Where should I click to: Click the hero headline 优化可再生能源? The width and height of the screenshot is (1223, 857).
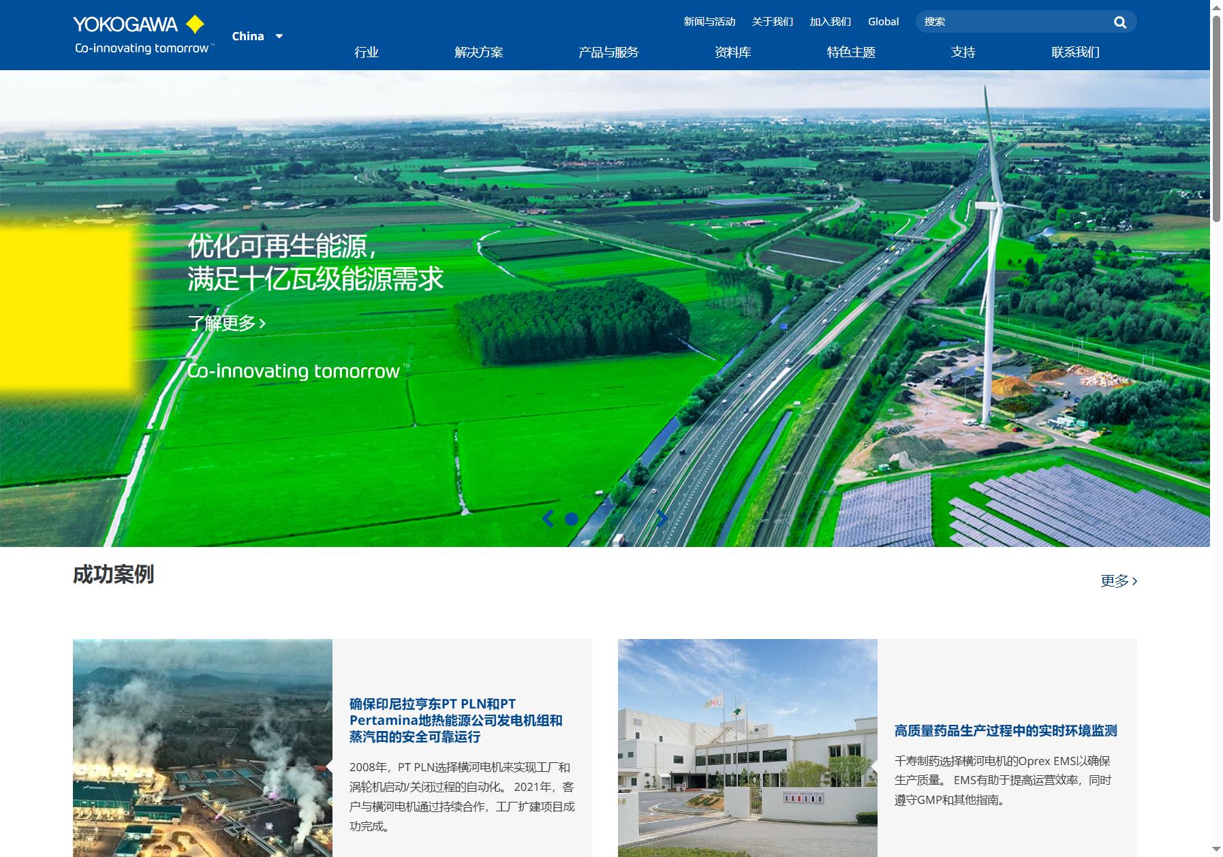[283, 247]
